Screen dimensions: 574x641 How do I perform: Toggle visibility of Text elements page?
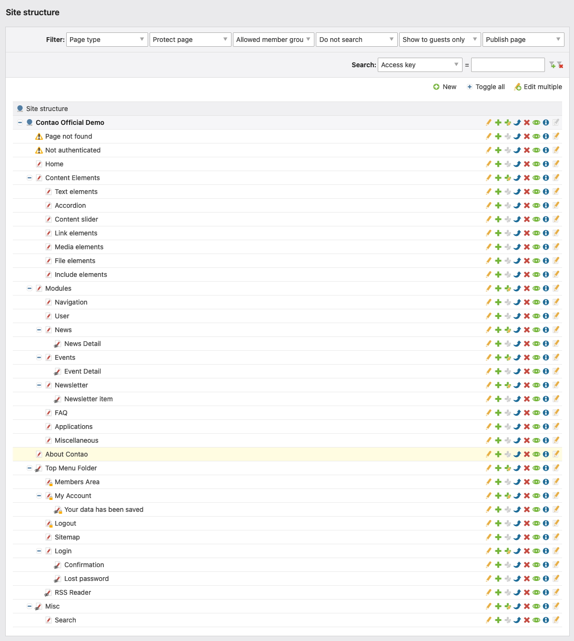coord(536,192)
